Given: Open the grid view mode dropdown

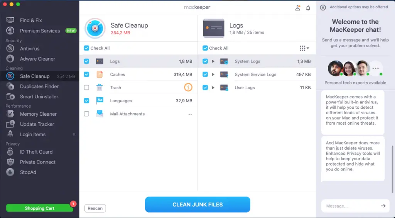Looking at the screenshot, I should [x=304, y=48].
